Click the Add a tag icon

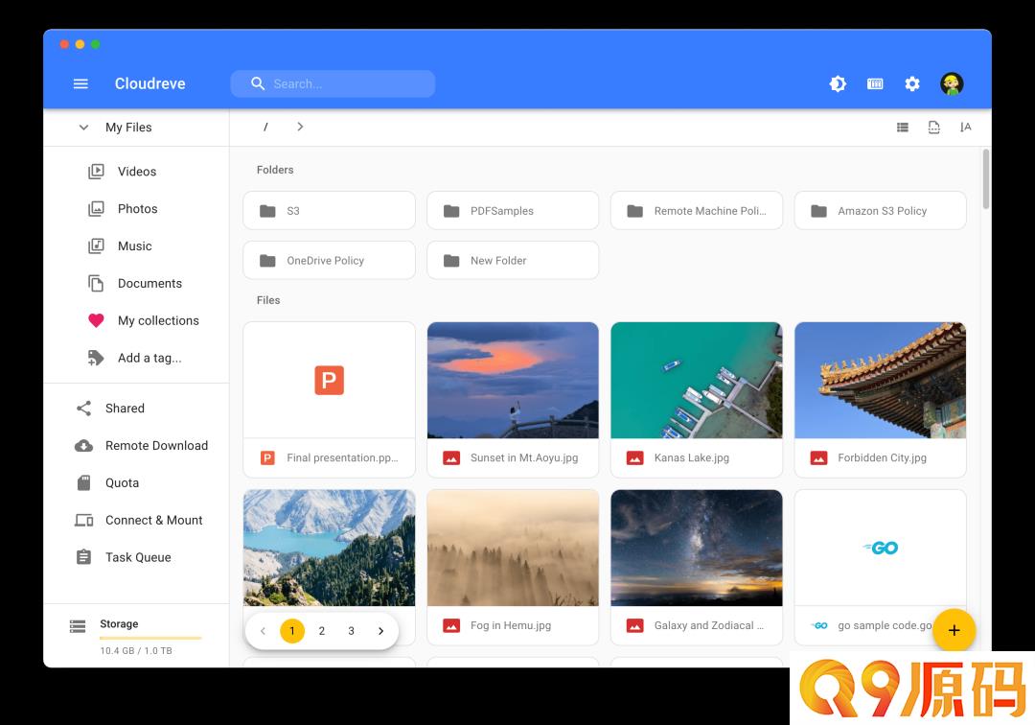pyautogui.click(x=97, y=358)
